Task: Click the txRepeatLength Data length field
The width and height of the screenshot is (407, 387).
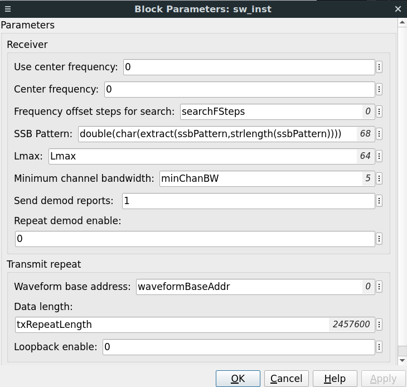Action: click(x=172, y=325)
